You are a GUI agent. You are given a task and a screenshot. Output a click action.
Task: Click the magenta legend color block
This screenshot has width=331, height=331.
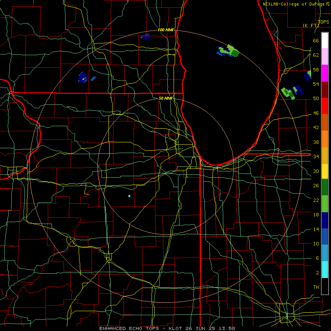click(325, 73)
